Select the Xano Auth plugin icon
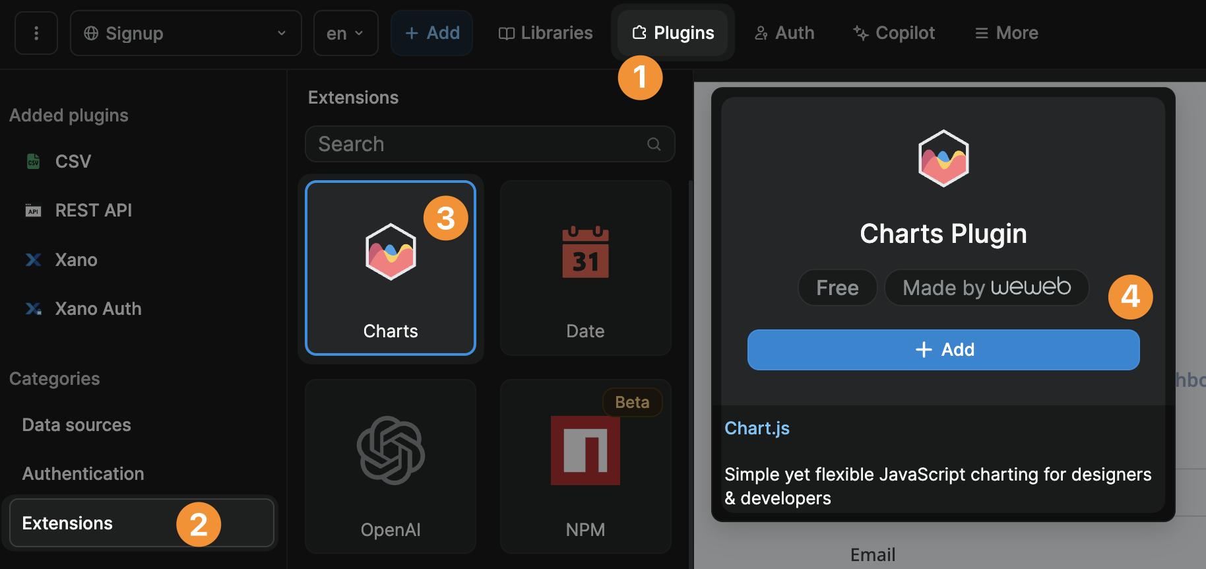Image resolution: width=1206 pixels, height=569 pixels. tap(33, 308)
